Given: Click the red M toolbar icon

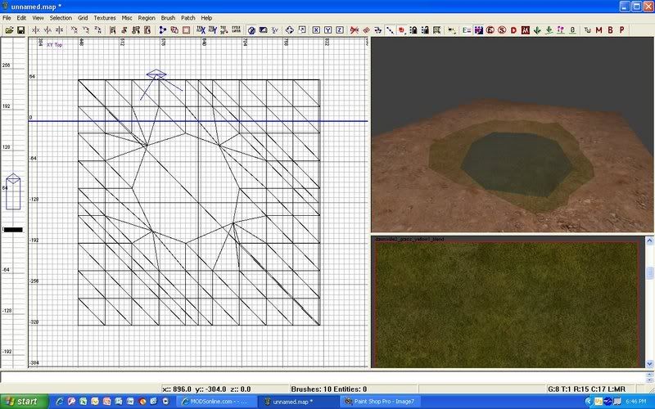Looking at the screenshot, I should point(599,30).
